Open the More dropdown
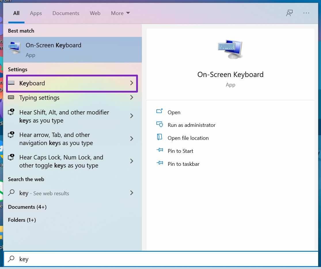Image resolution: width=321 pixels, height=269 pixels. (120, 13)
